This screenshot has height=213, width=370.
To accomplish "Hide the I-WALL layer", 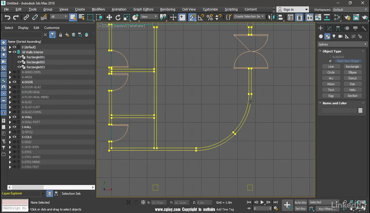I will click(14, 127).
